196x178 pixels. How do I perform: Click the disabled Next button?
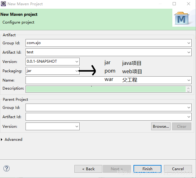(x=117, y=169)
